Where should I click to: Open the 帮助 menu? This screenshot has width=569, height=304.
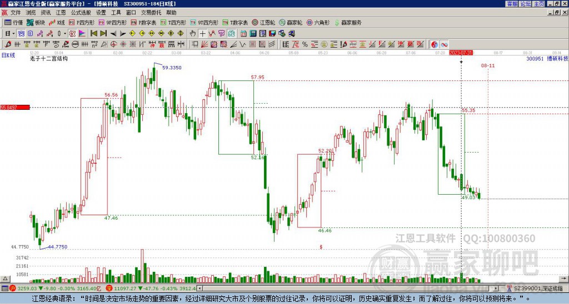tap(171, 13)
